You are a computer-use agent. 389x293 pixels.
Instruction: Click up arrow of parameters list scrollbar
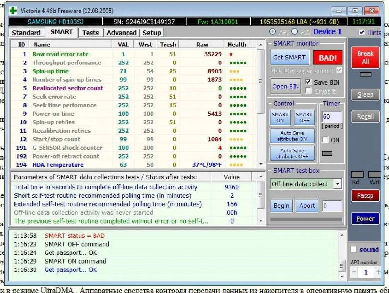click(x=261, y=177)
